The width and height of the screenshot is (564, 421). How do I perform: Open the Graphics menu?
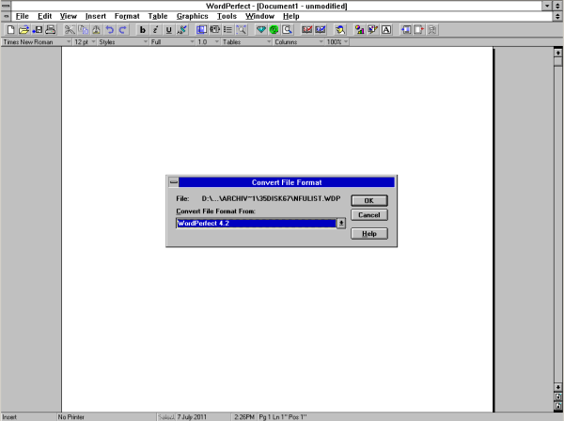[x=192, y=16]
